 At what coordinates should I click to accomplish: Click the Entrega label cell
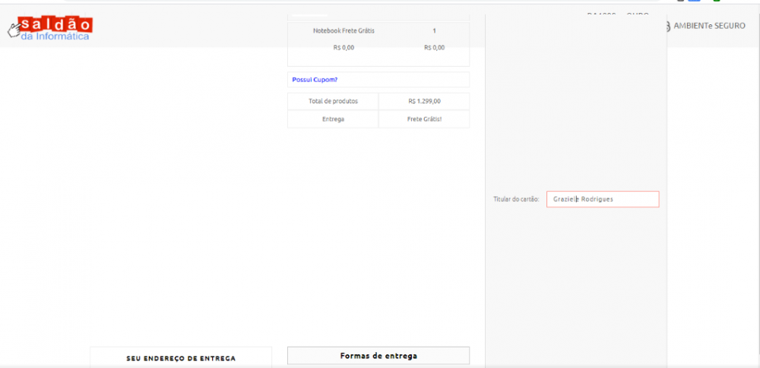point(333,119)
